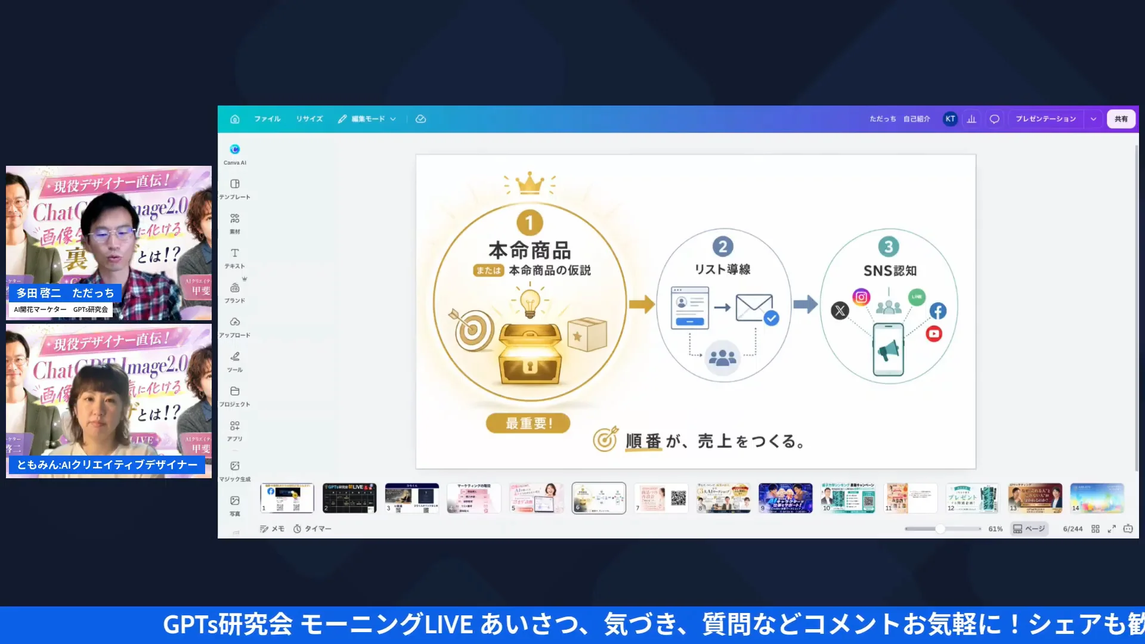Select slide thumbnail 14

[x=1097, y=498]
